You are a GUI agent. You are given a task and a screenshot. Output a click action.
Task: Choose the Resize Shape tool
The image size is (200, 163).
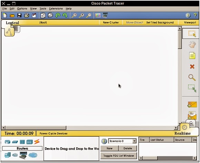(x=192, y=88)
